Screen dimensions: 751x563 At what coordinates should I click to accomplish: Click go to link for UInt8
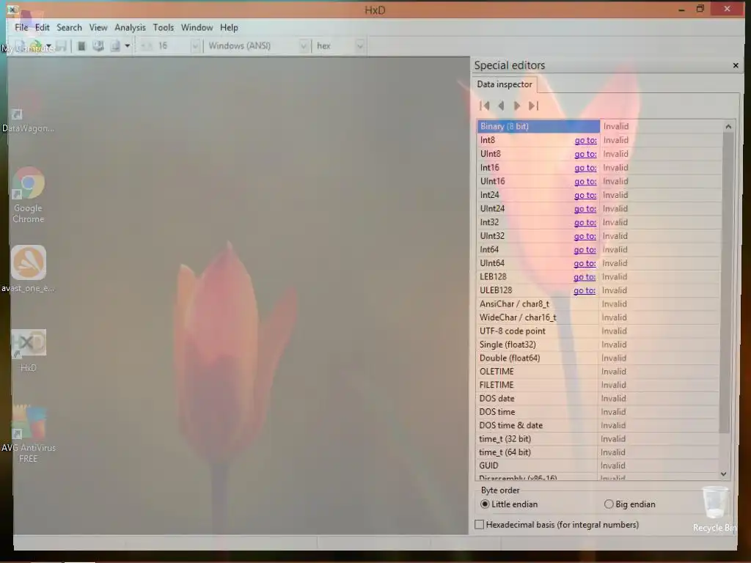point(585,154)
